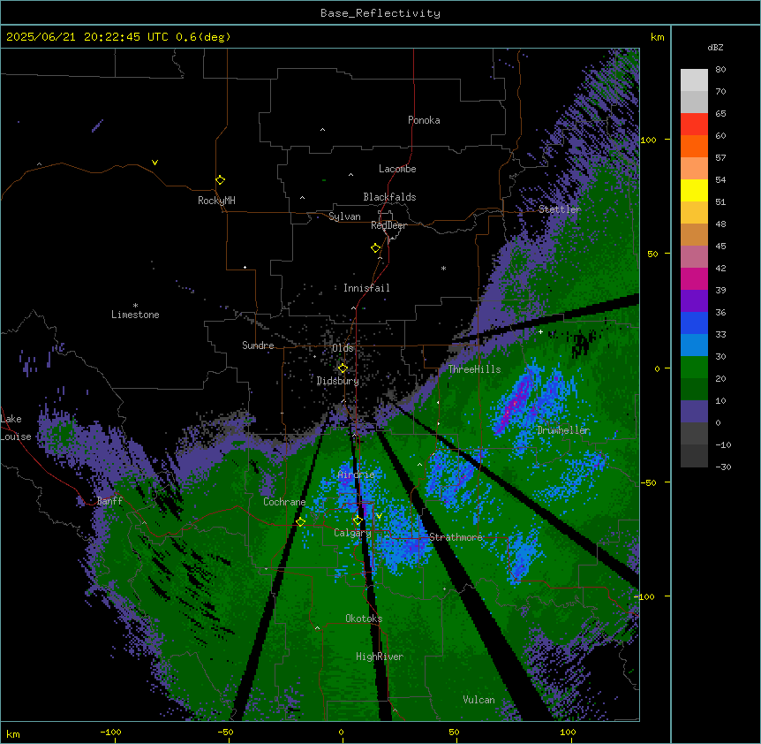
Task: Click the yellow diamond marker above RockyMH
Action: coord(220,180)
